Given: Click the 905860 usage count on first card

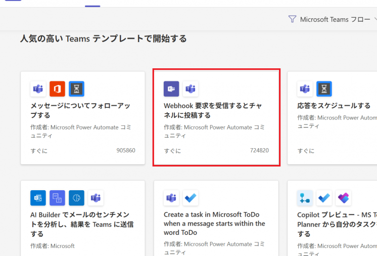Looking at the screenshot, I should click(125, 151).
